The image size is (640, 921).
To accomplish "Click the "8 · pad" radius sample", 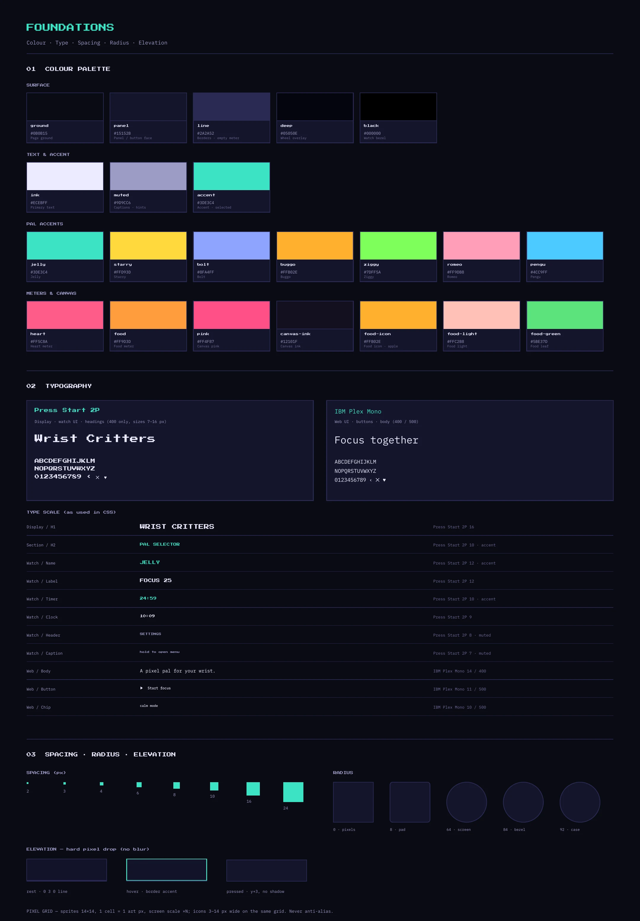I will pyautogui.click(x=410, y=802).
